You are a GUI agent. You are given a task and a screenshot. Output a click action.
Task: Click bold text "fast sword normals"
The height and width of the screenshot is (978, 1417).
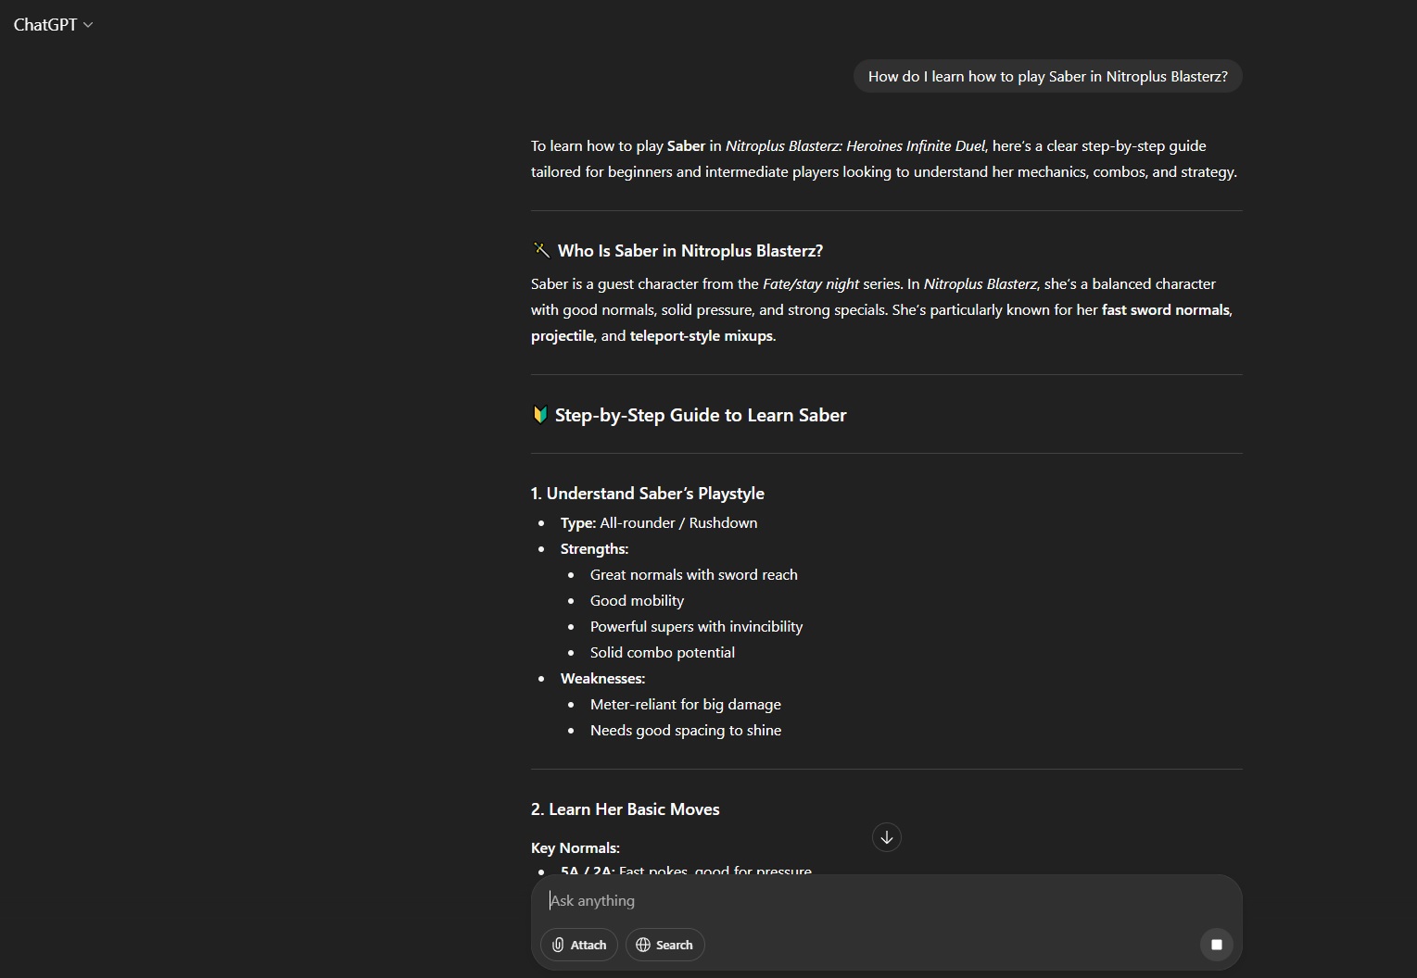click(1166, 310)
